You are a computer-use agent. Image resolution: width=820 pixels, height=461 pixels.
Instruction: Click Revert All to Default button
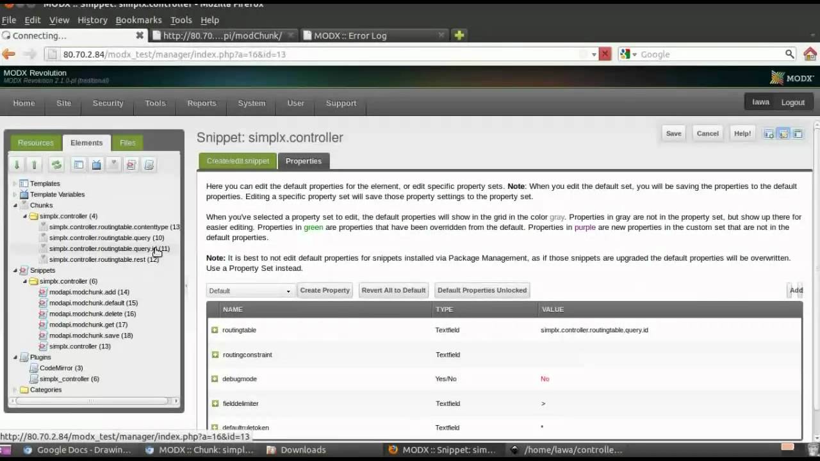click(x=393, y=290)
